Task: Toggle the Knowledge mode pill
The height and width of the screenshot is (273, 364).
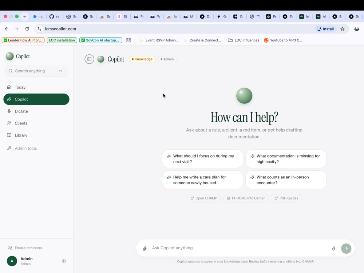Action: [142, 59]
